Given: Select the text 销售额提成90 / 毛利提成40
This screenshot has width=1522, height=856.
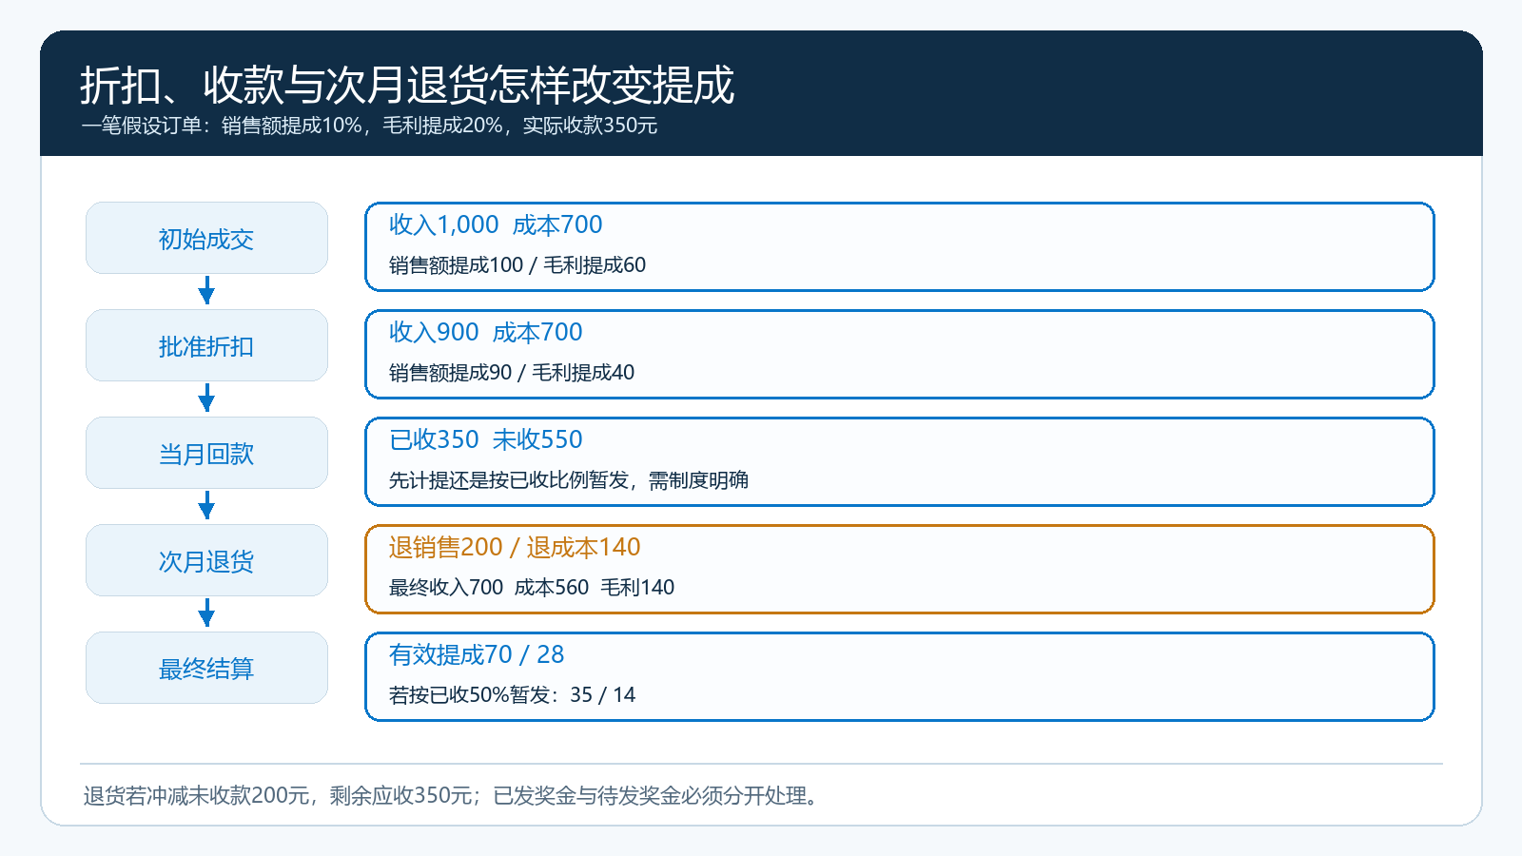Looking at the screenshot, I should [x=512, y=373].
